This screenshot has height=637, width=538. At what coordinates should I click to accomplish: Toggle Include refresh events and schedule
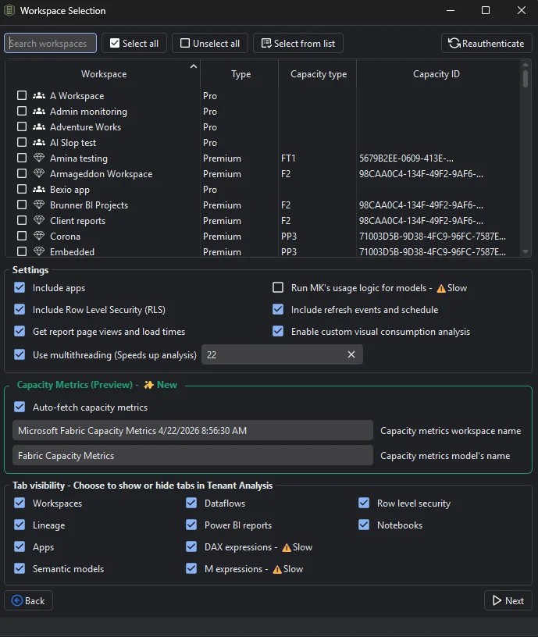click(x=278, y=310)
